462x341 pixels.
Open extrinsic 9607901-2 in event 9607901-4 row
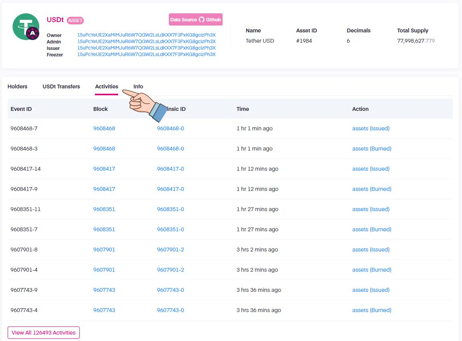click(x=170, y=270)
